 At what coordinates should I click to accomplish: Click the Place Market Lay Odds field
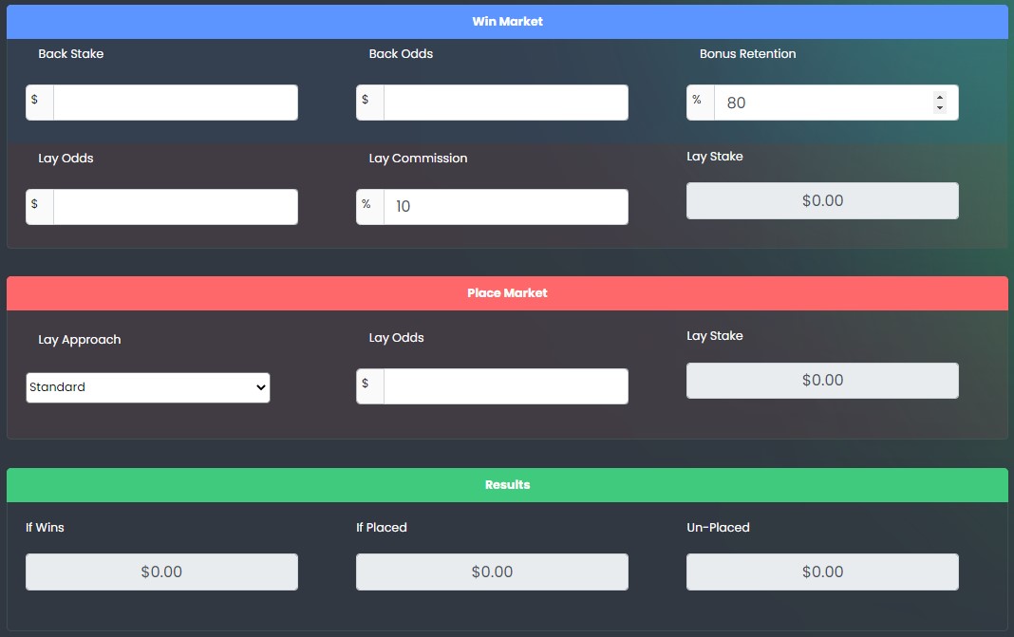tap(506, 386)
